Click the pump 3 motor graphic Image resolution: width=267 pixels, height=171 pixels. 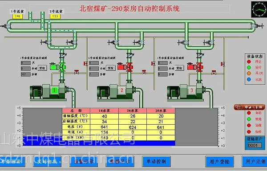173,92
